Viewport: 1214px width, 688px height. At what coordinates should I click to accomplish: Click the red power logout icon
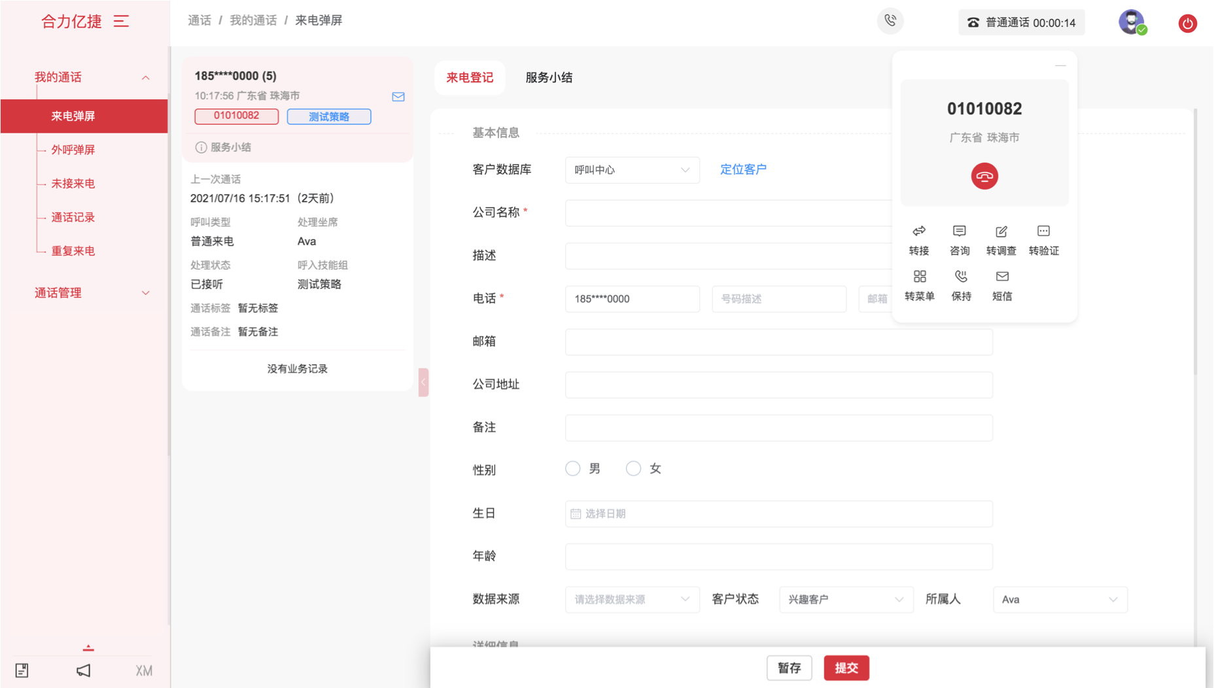tap(1187, 24)
